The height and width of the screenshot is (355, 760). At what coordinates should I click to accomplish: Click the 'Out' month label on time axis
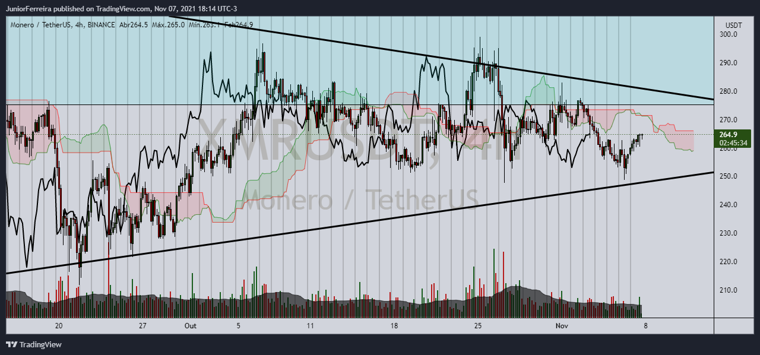190,326
